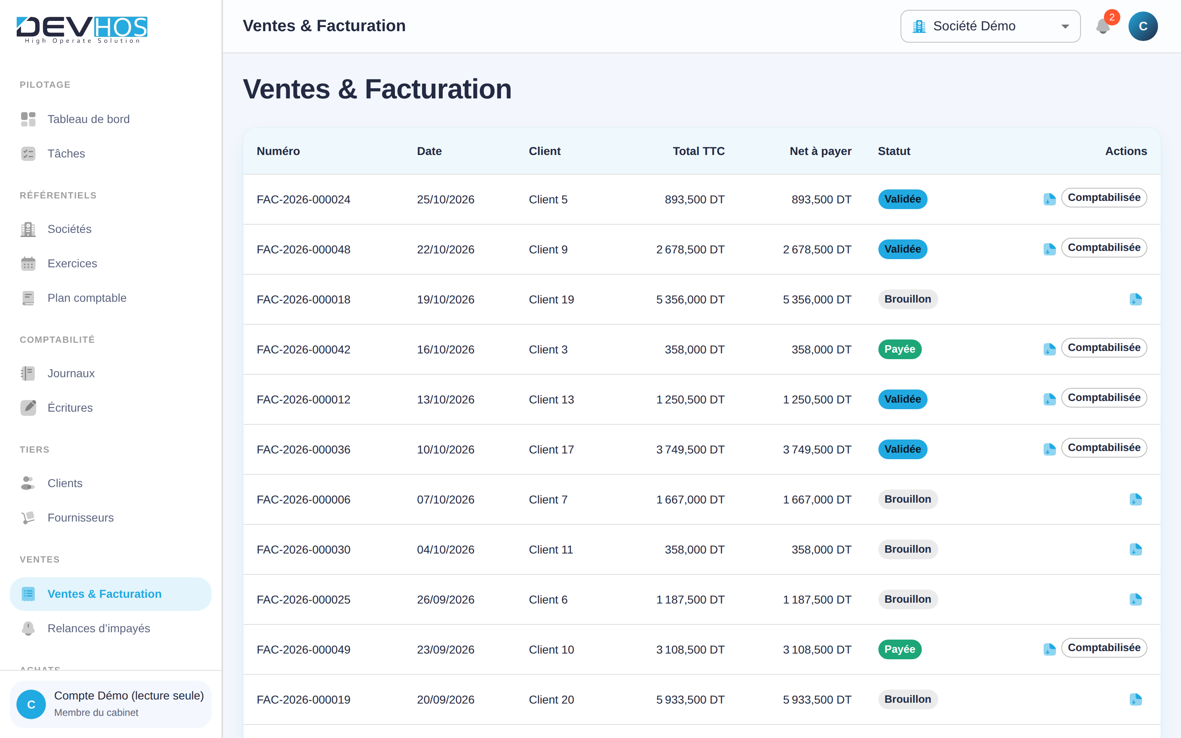This screenshot has width=1181, height=738.
Task: Select invoice number FAC-2026-000036
Action: [x=303, y=449]
